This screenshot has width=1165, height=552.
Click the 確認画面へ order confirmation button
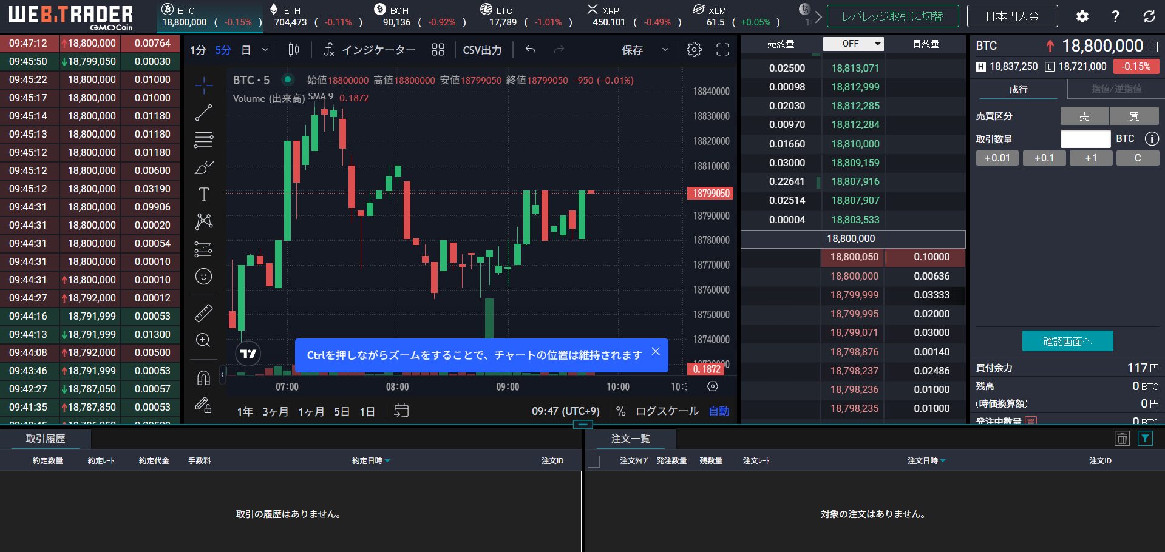1067,341
